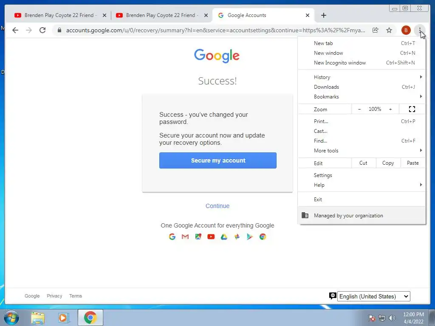
Task: Decrease zoom with the minus button
Action: tap(359, 109)
